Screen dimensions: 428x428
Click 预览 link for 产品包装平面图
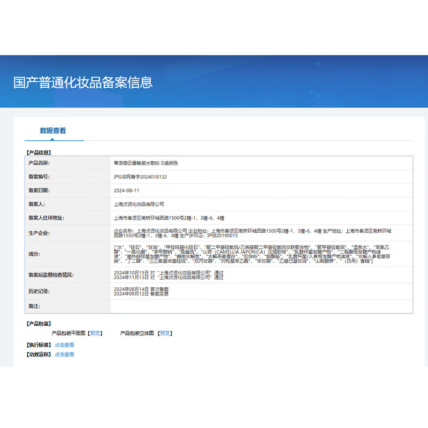point(96,333)
